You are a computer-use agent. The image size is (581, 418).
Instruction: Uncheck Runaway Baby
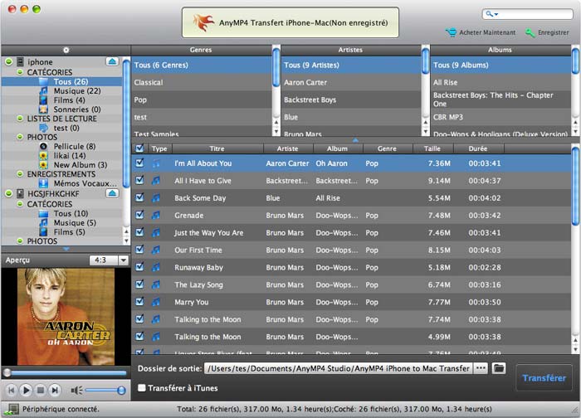coord(139,266)
